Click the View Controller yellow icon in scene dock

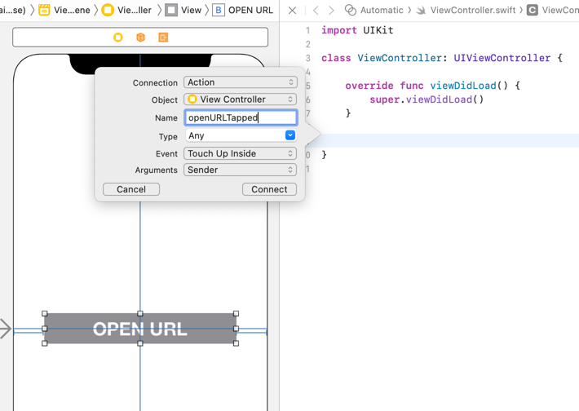click(117, 38)
